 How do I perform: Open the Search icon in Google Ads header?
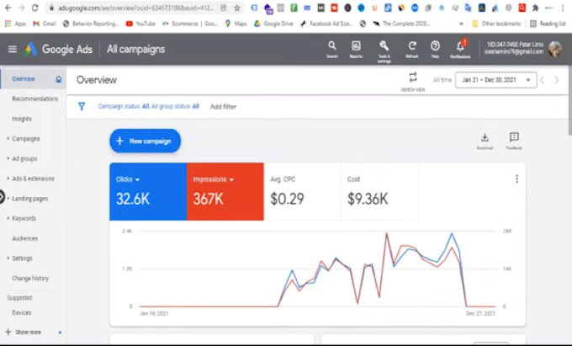(332, 47)
